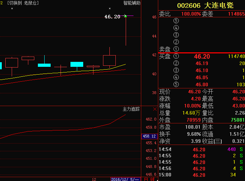Click the 量比 2.26 value

240,113
